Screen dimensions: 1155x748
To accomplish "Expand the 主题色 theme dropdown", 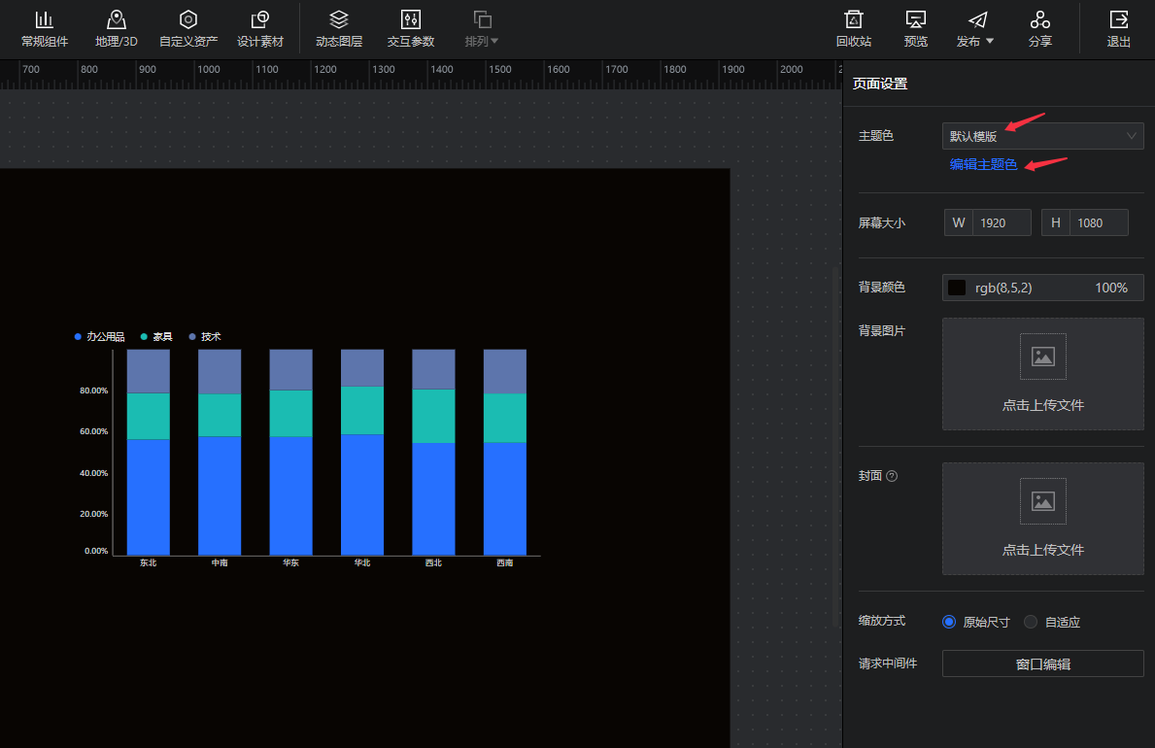I will click(1042, 136).
